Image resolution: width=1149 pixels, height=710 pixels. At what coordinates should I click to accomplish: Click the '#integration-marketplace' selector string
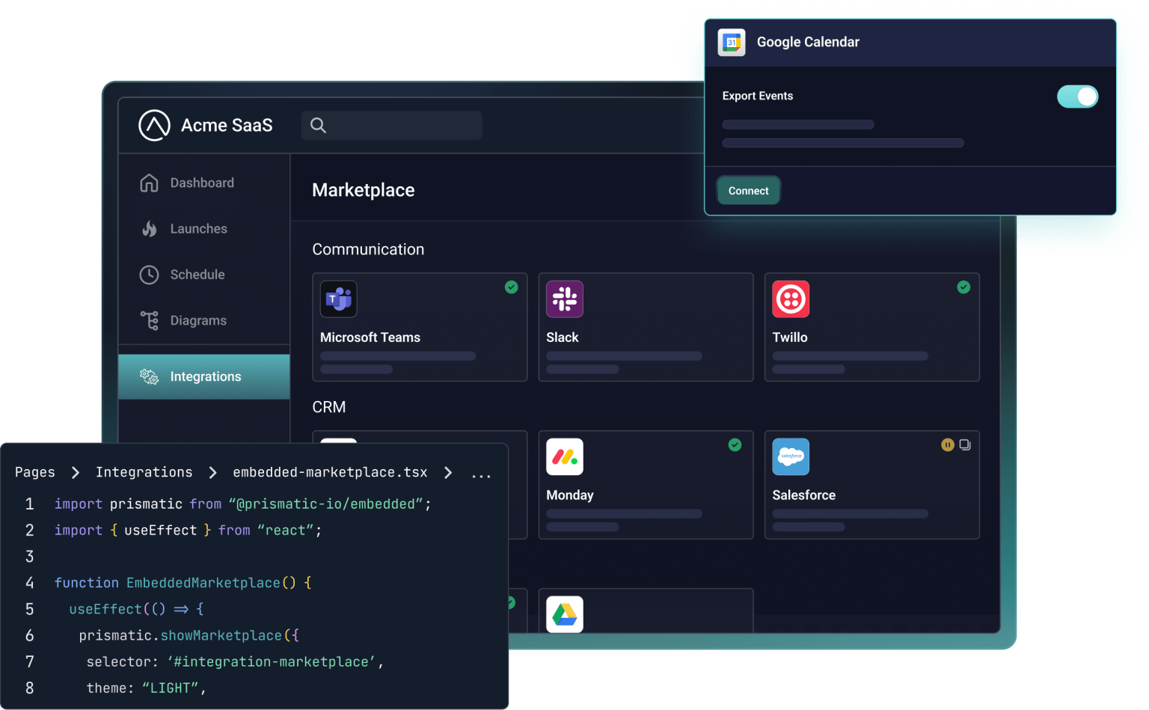[x=272, y=661]
